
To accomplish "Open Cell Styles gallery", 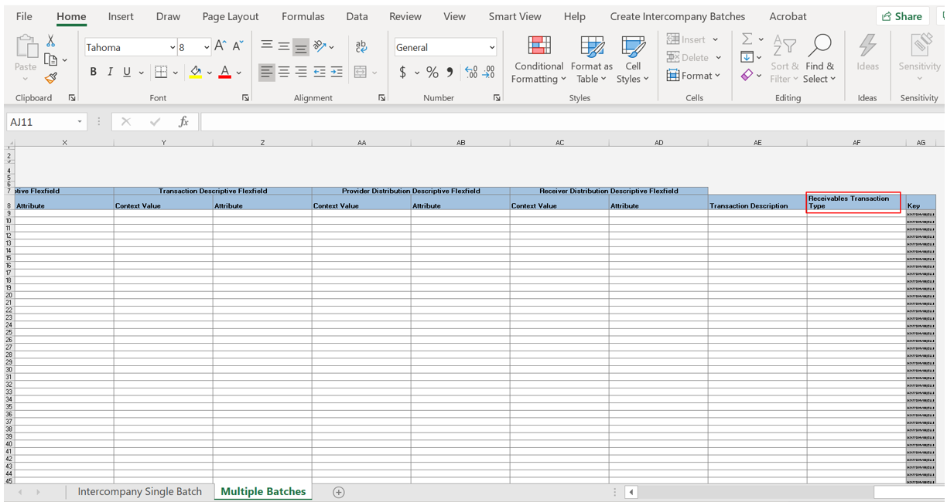I will point(633,59).
